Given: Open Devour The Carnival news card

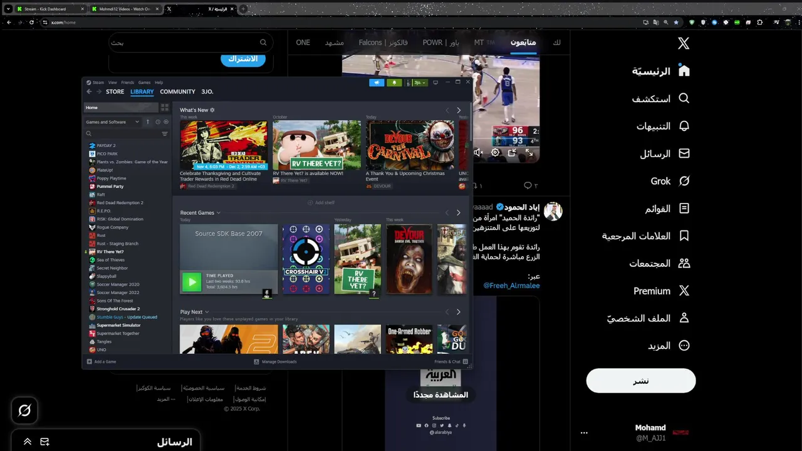Looking at the screenshot, I should tap(410, 145).
